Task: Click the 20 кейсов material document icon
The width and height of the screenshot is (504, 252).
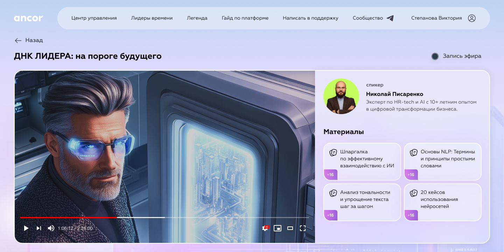Action: (414, 193)
